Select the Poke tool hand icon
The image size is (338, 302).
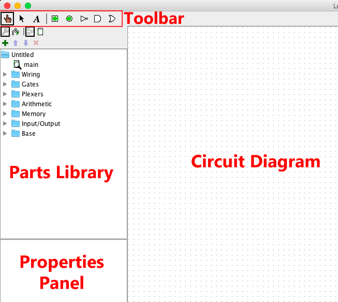[x=7, y=19]
